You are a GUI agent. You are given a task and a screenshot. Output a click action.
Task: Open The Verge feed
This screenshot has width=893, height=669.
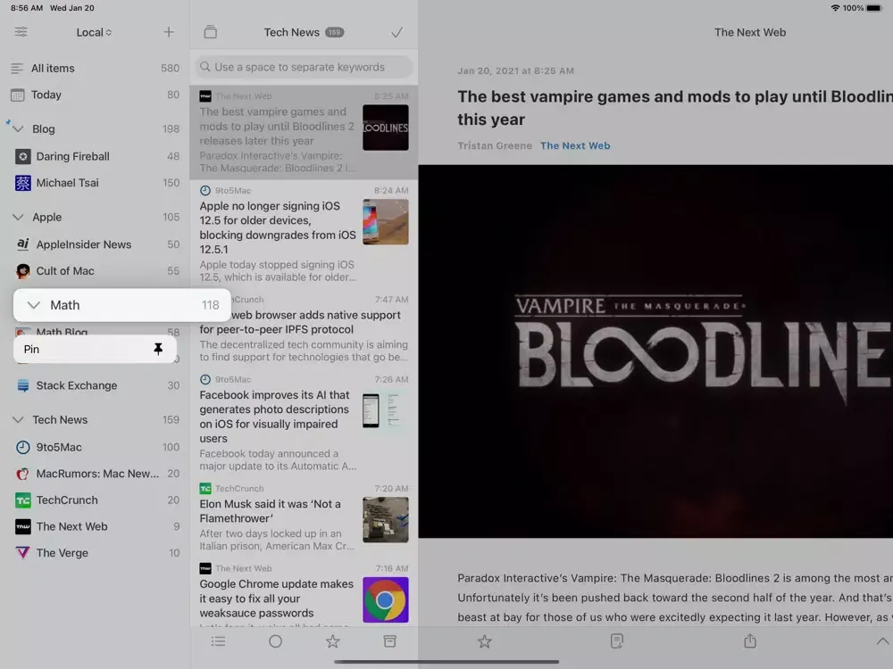[96, 553]
